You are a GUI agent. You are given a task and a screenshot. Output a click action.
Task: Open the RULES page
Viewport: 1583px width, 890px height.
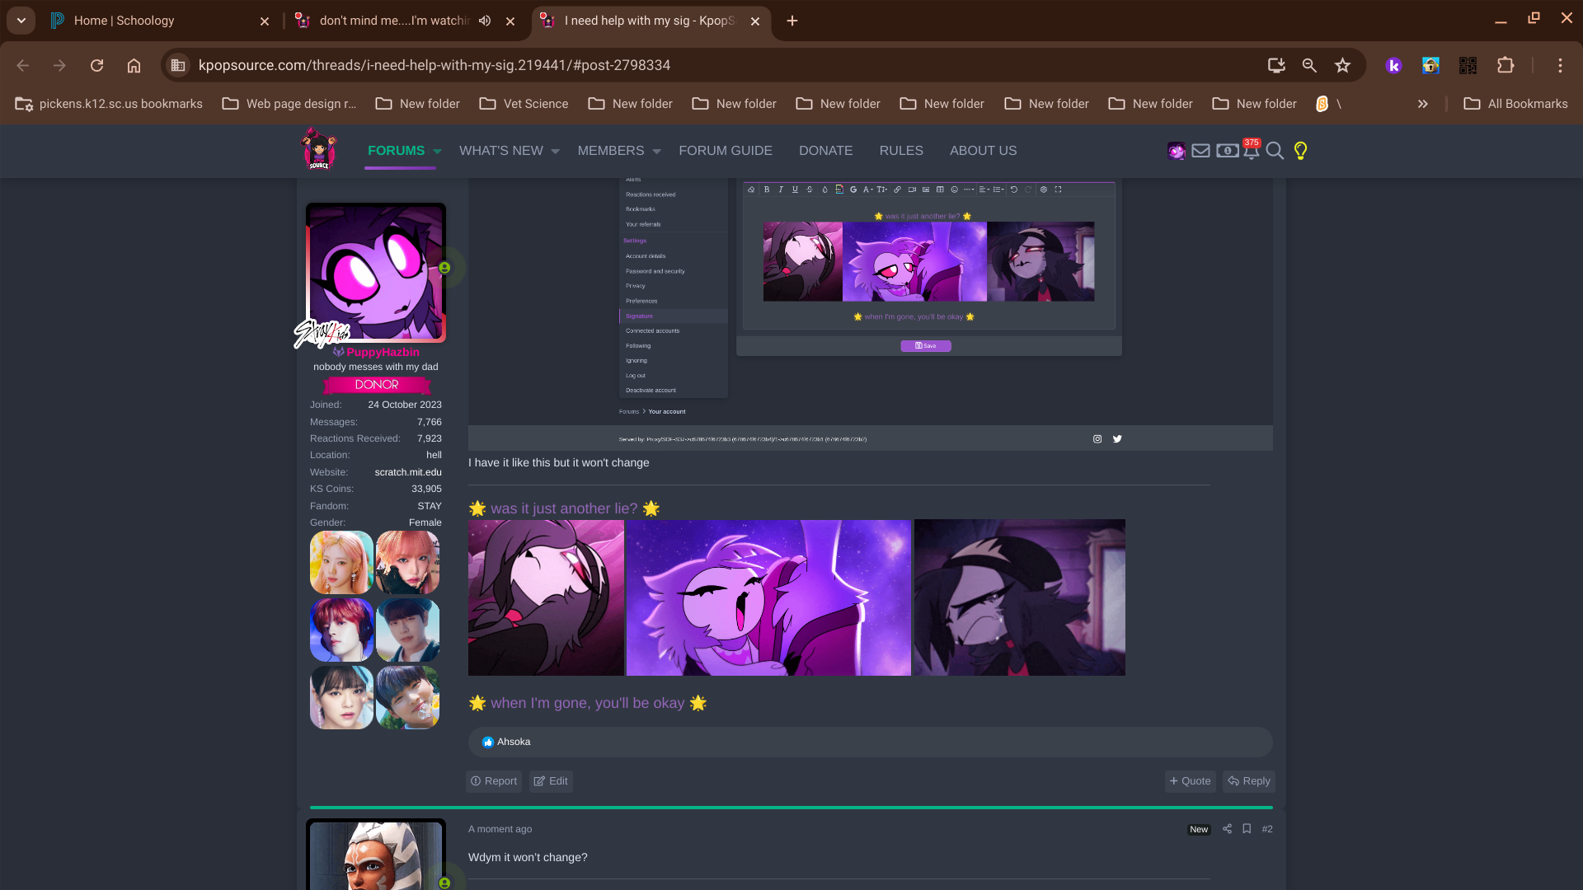point(901,151)
